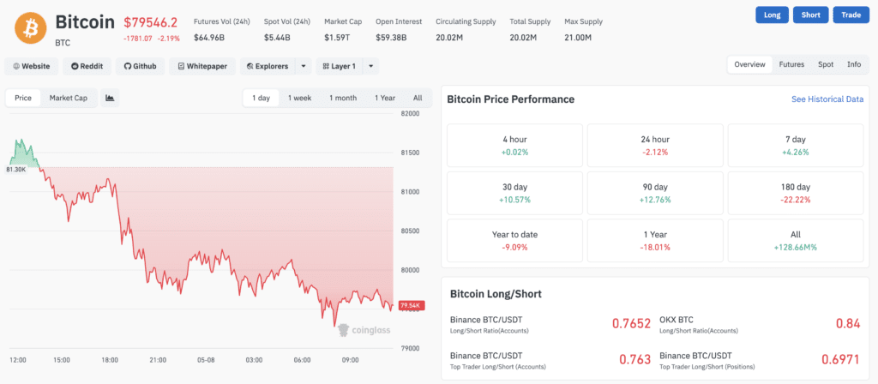Open the Github link button
This screenshot has height=384, width=878.
[x=141, y=66]
